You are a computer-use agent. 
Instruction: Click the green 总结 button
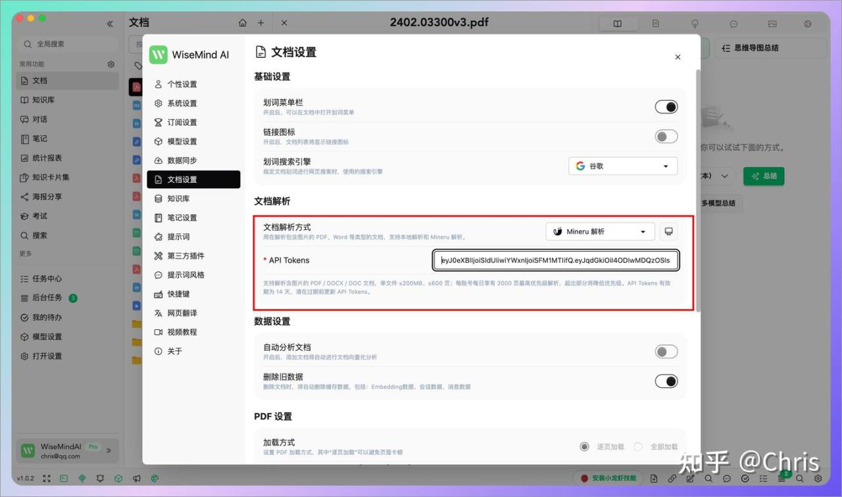(763, 176)
